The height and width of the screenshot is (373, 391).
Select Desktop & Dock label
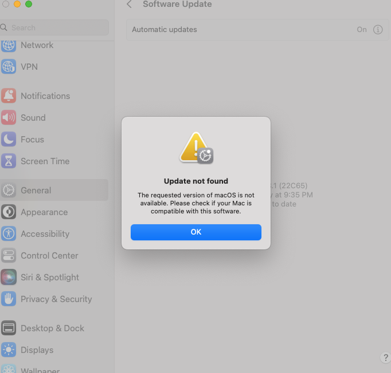point(52,328)
